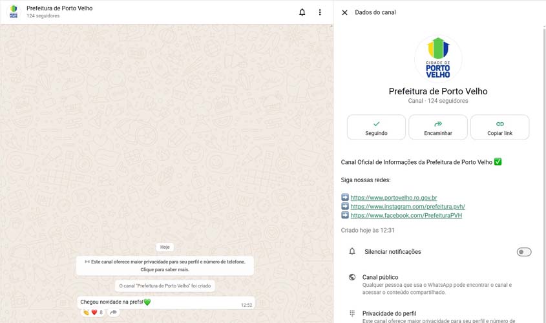The height and width of the screenshot is (323, 546).
Task: Forward the 'Chegou novidade na prefs!' message
Action: [113, 312]
